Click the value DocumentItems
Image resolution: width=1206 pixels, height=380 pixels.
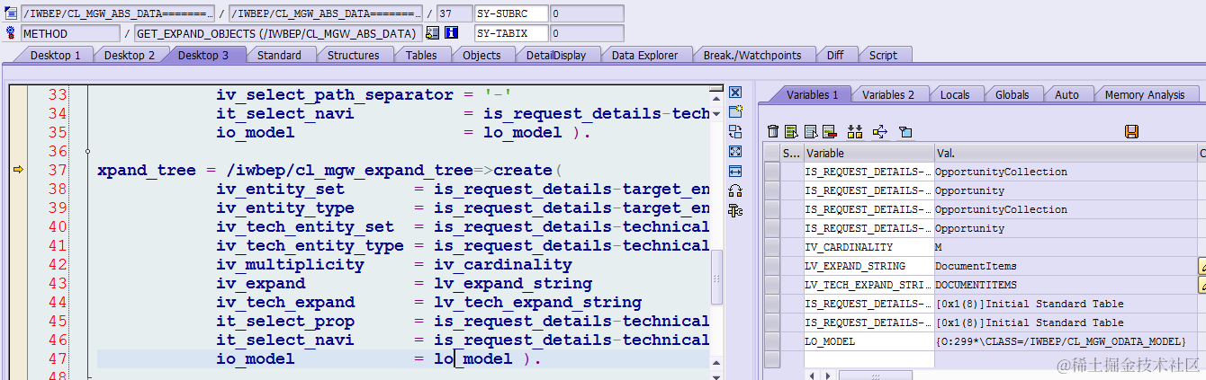pos(976,266)
